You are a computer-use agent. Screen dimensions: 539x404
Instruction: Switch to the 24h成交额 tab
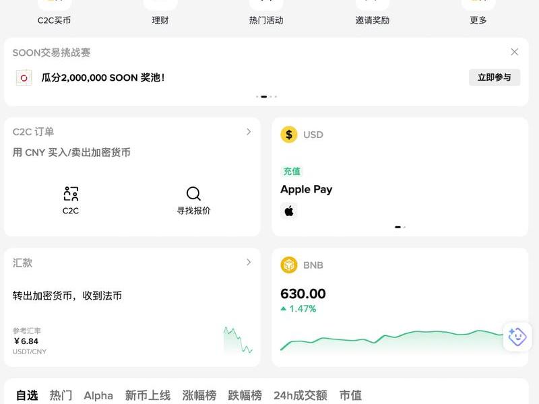click(x=300, y=395)
